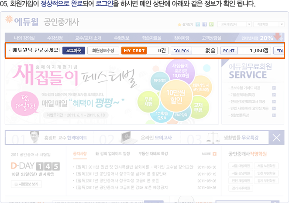Click the 회원정보수정 button

pyautogui.click(x=103, y=51)
